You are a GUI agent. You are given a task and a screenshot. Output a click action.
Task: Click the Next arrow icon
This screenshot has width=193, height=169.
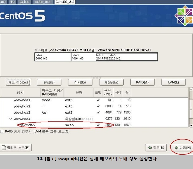pyautogui.click(x=176, y=148)
